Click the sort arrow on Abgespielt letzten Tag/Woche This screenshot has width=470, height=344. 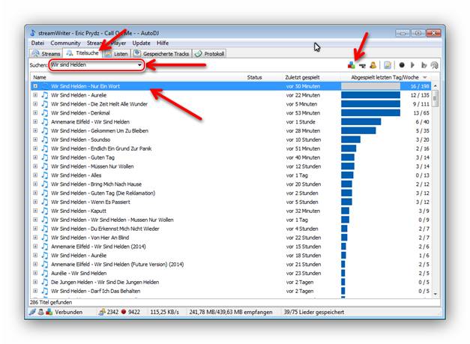click(425, 77)
